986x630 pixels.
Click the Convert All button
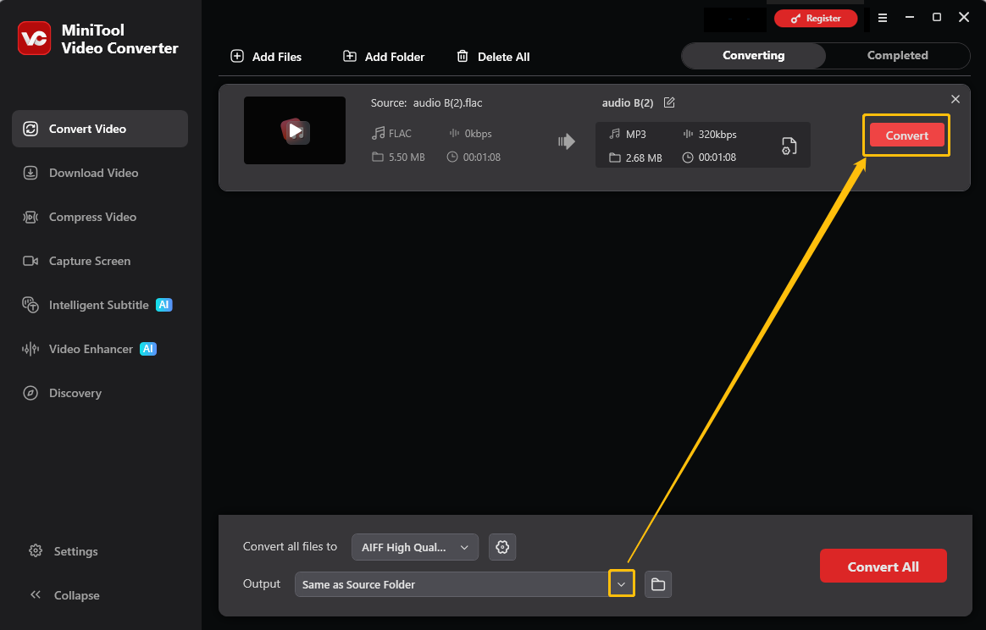click(883, 566)
